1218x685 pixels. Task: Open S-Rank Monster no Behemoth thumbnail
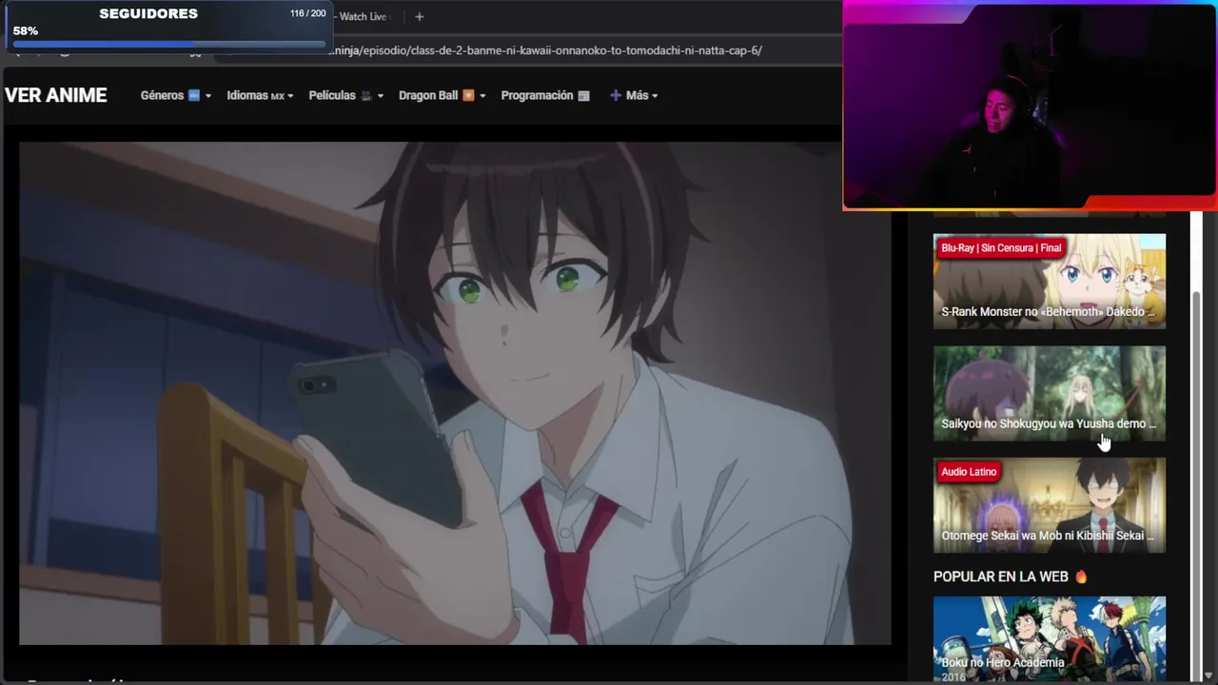click(x=1050, y=282)
